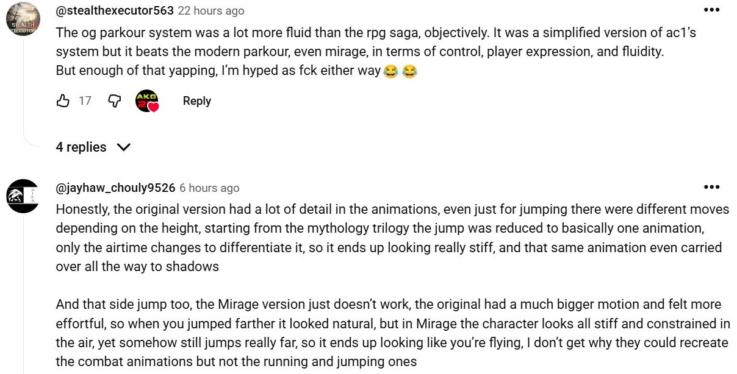This screenshot has height=374, width=737.
Task: Open the Stealth Executor profile avatar
Action: [23, 19]
